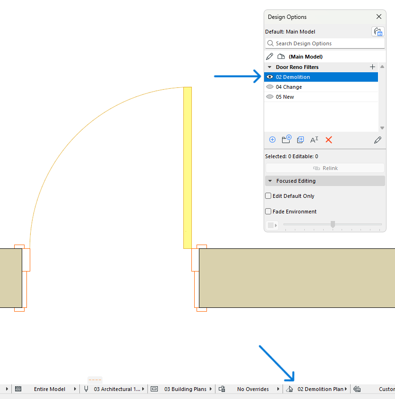Viewport: 395px width, 399px height.
Task: Click the graphic override icon in status bar
Action: point(222,389)
